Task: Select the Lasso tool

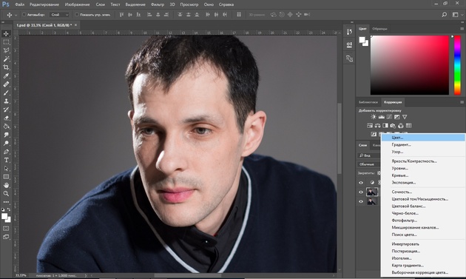Action: [x=6, y=50]
